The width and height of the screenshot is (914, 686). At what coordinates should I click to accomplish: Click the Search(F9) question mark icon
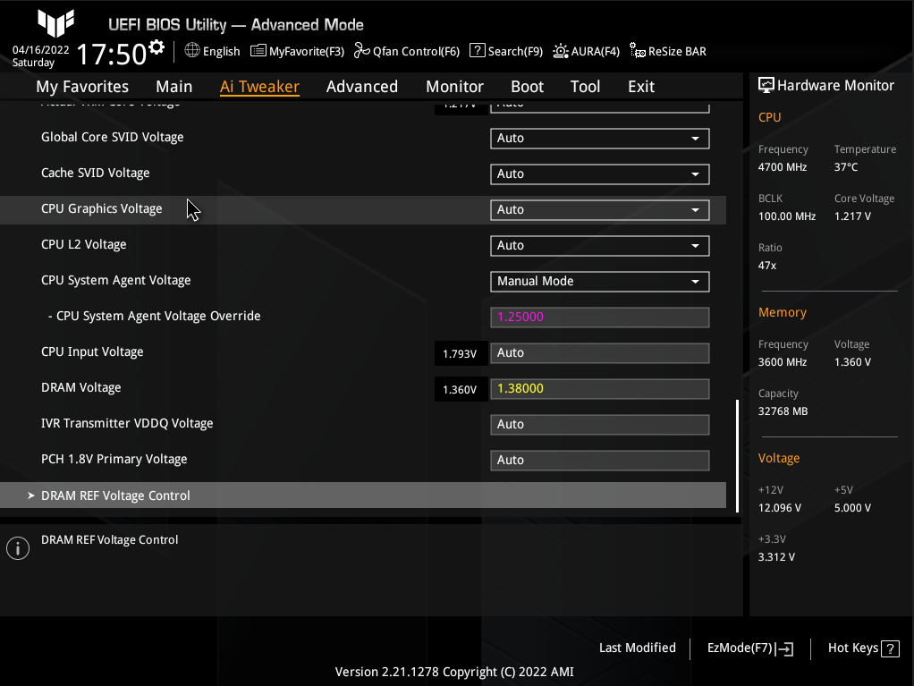click(x=478, y=50)
